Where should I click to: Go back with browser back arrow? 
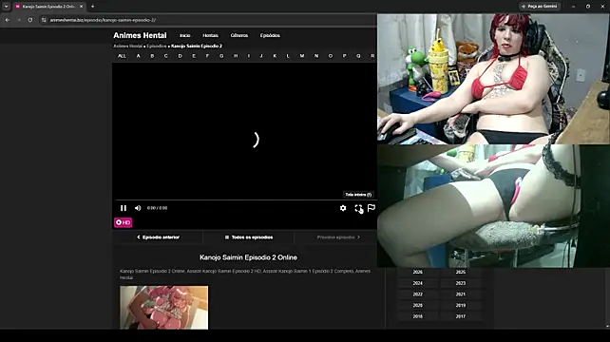(8, 20)
